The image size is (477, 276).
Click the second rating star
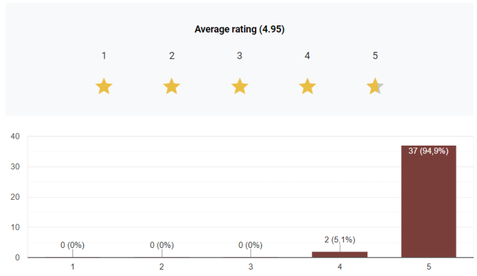pos(172,86)
